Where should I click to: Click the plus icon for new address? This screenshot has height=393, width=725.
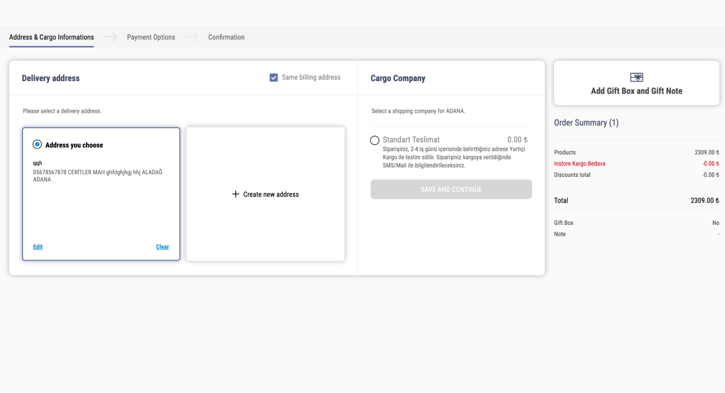point(235,194)
